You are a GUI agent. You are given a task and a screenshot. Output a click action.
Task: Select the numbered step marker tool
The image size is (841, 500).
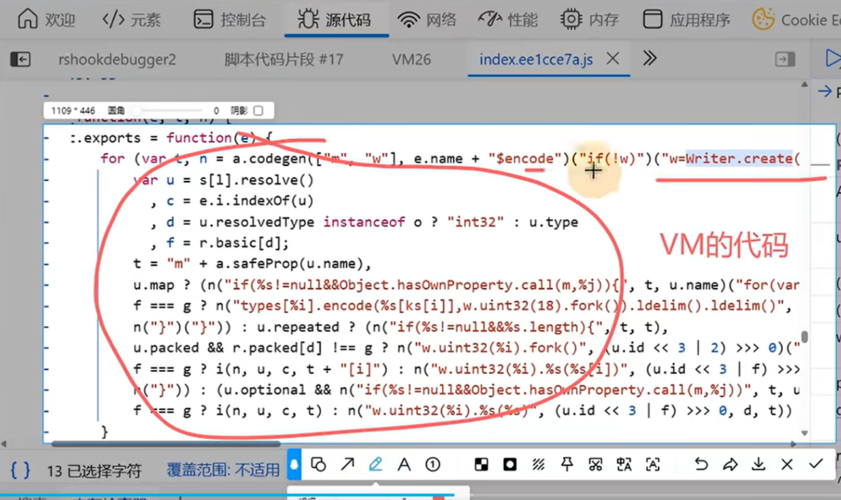433,464
